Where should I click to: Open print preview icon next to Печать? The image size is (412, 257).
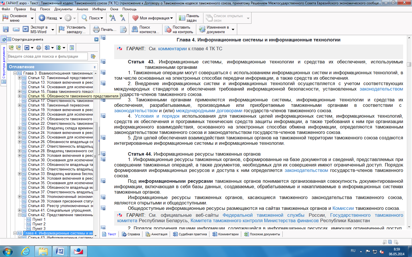[x=123, y=29]
